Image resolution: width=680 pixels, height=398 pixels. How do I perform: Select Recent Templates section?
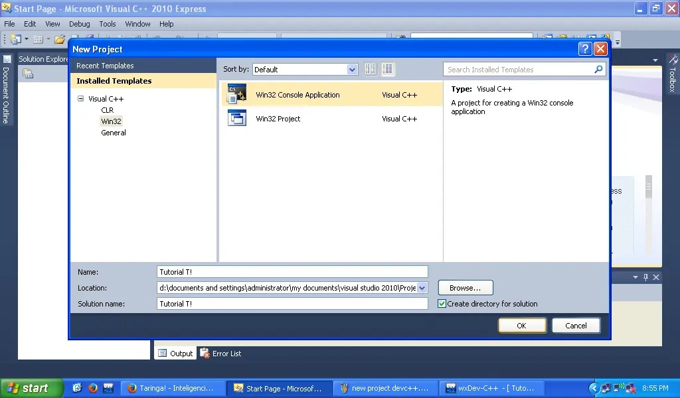click(x=143, y=66)
